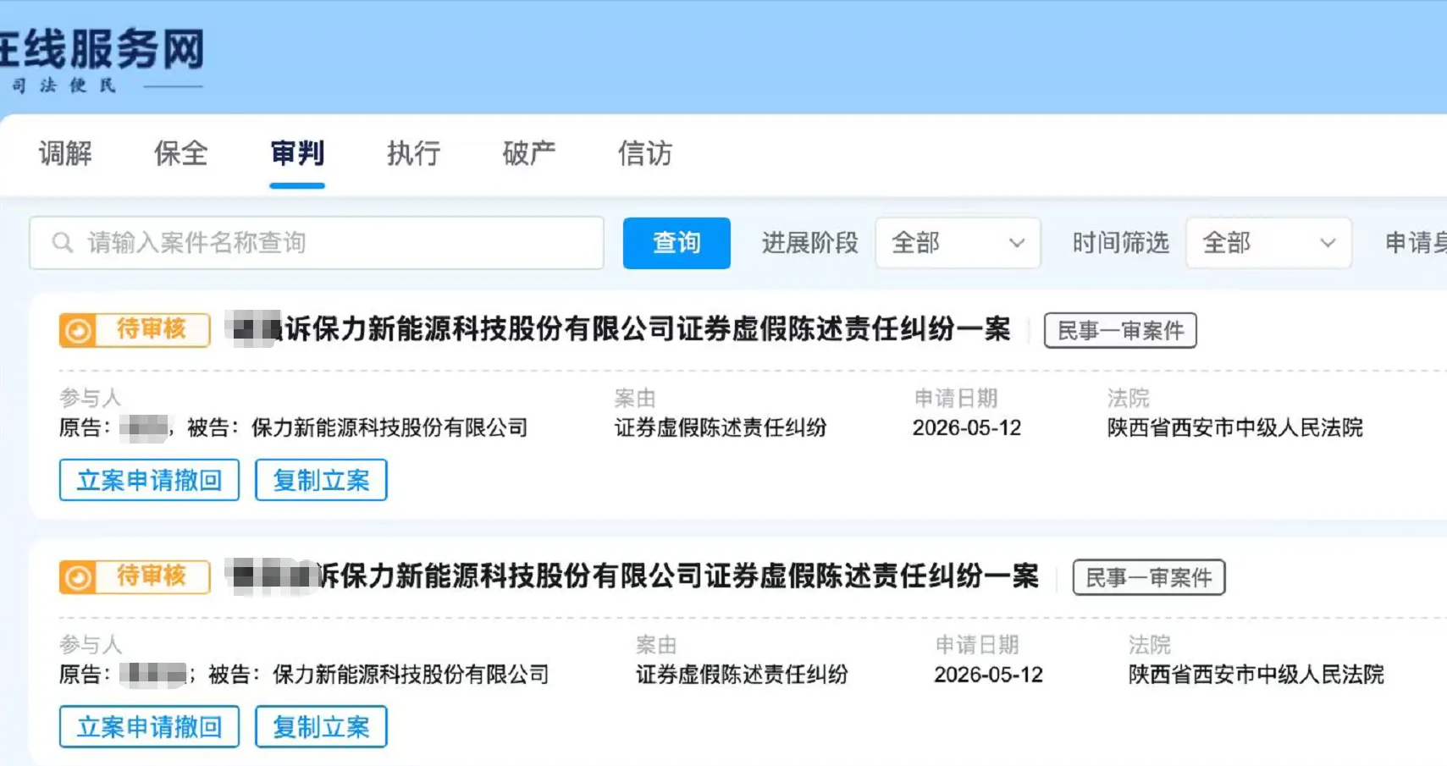Click 复制立案 in the second case
The width and height of the screenshot is (1447, 766).
click(321, 726)
